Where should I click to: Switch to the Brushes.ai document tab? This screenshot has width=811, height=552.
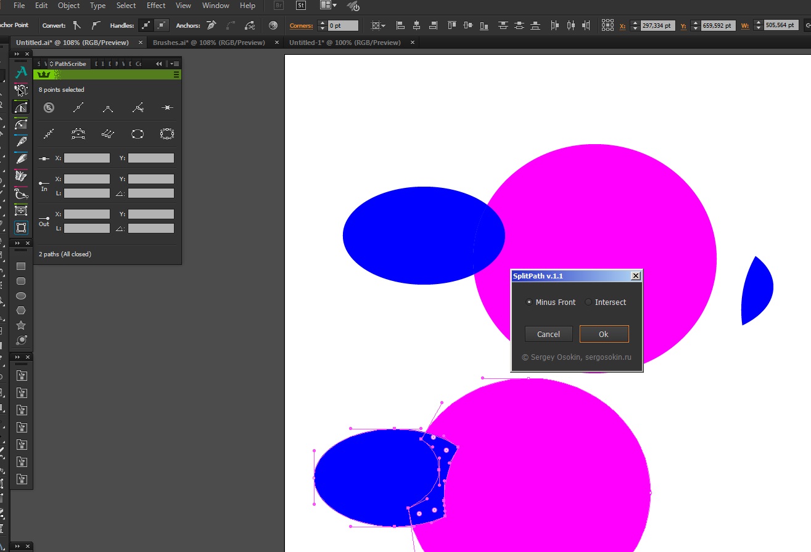click(x=208, y=43)
